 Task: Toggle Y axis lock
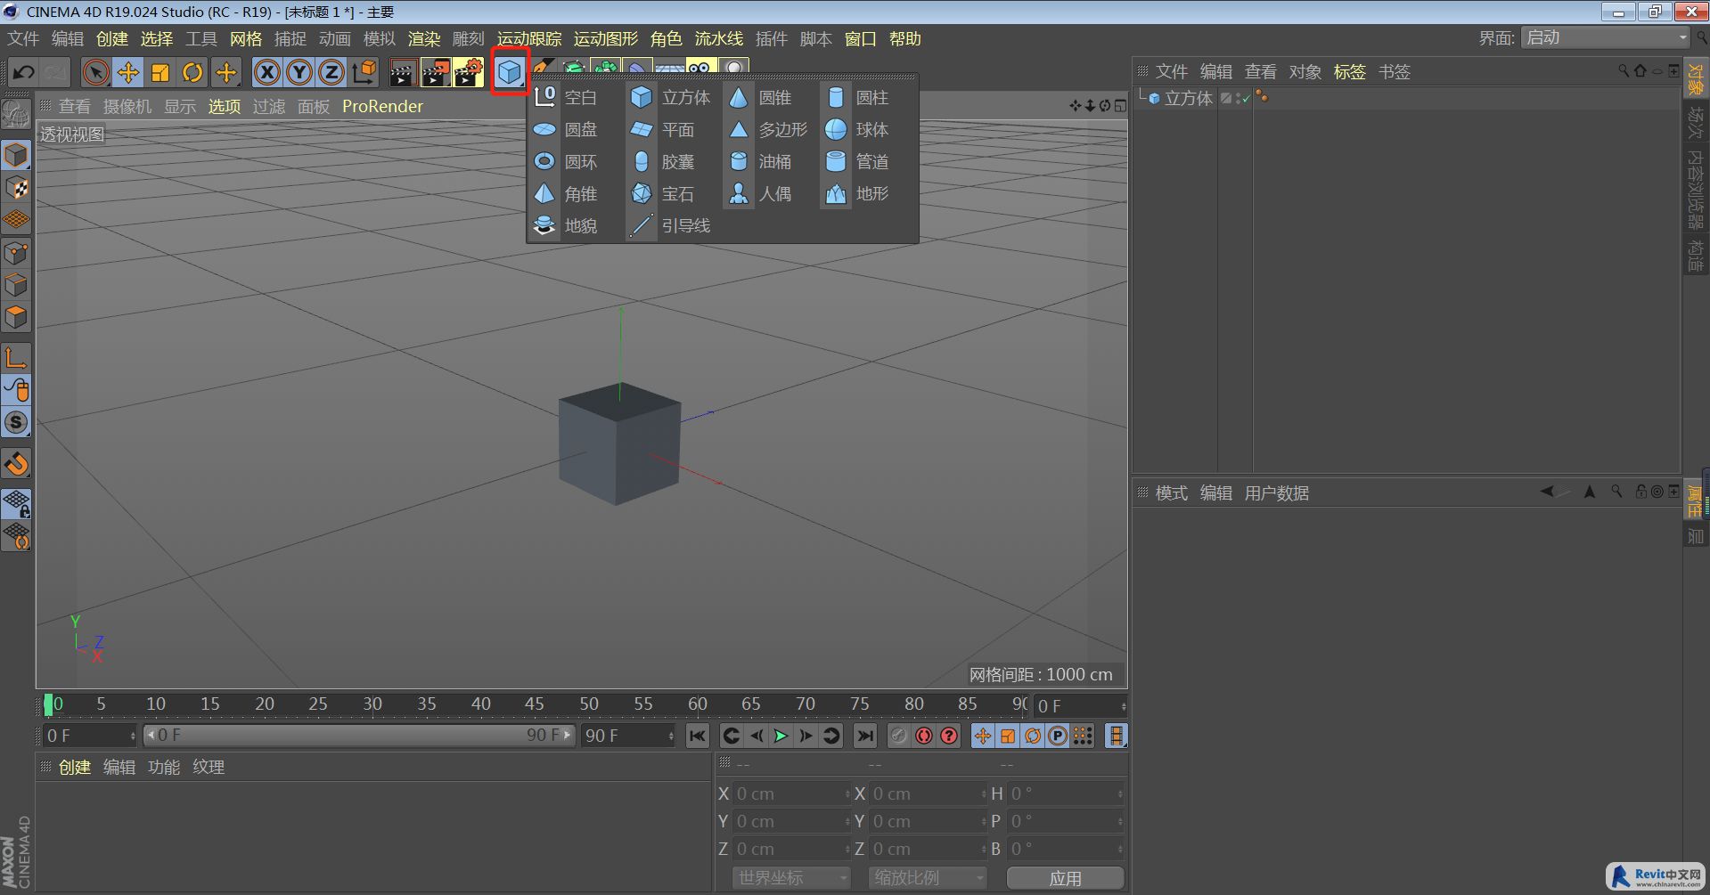click(299, 72)
